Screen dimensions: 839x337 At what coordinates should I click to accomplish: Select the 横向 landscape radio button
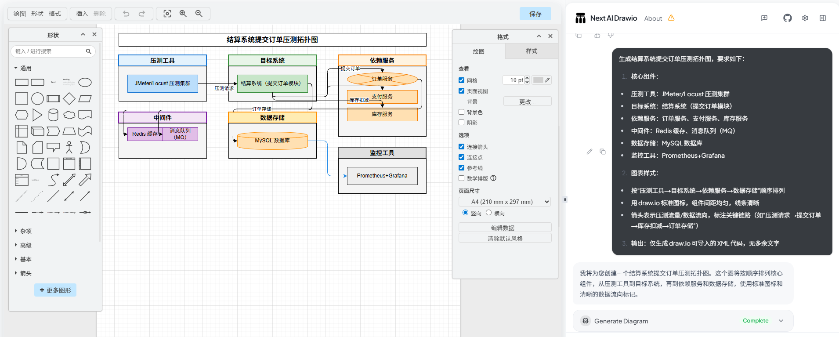[488, 213]
